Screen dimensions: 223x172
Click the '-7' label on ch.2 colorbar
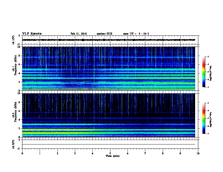pos(208,133)
